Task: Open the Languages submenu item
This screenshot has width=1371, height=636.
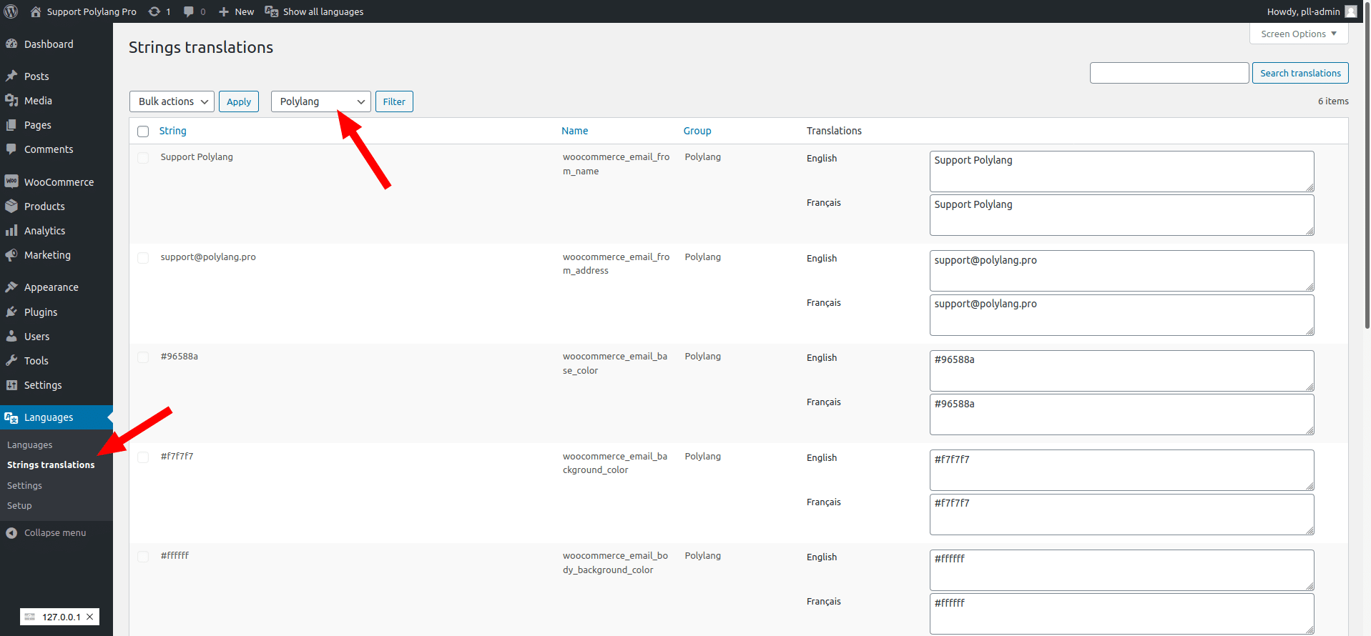Action: click(30, 444)
